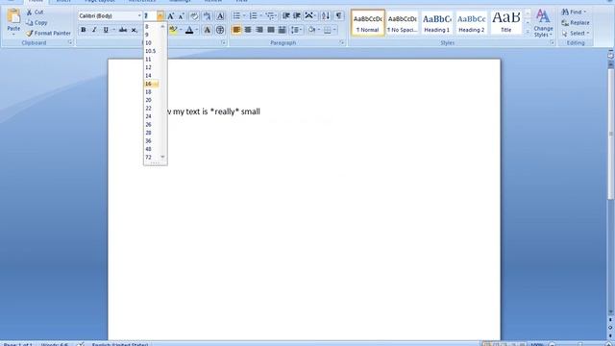Grow font size with the large A
The width and height of the screenshot is (615, 346).
point(171,16)
